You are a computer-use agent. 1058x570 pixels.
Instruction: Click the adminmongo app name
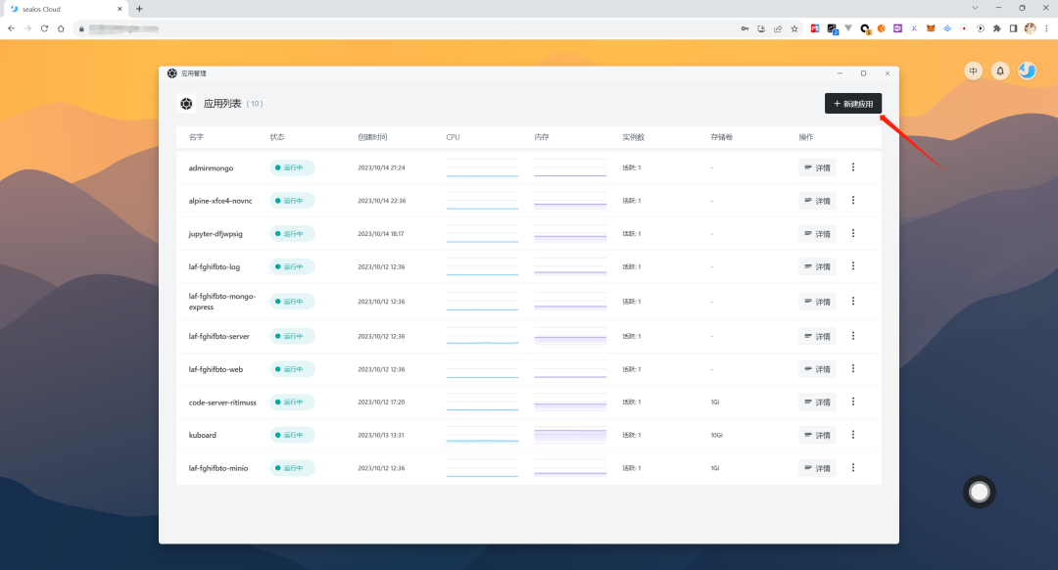point(211,168)
